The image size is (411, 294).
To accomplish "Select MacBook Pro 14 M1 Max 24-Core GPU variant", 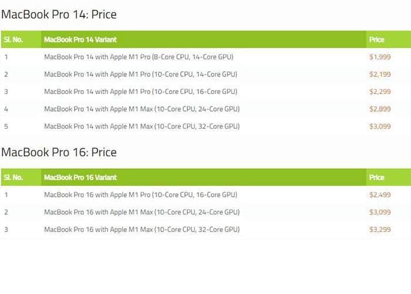I will [142, 109].
